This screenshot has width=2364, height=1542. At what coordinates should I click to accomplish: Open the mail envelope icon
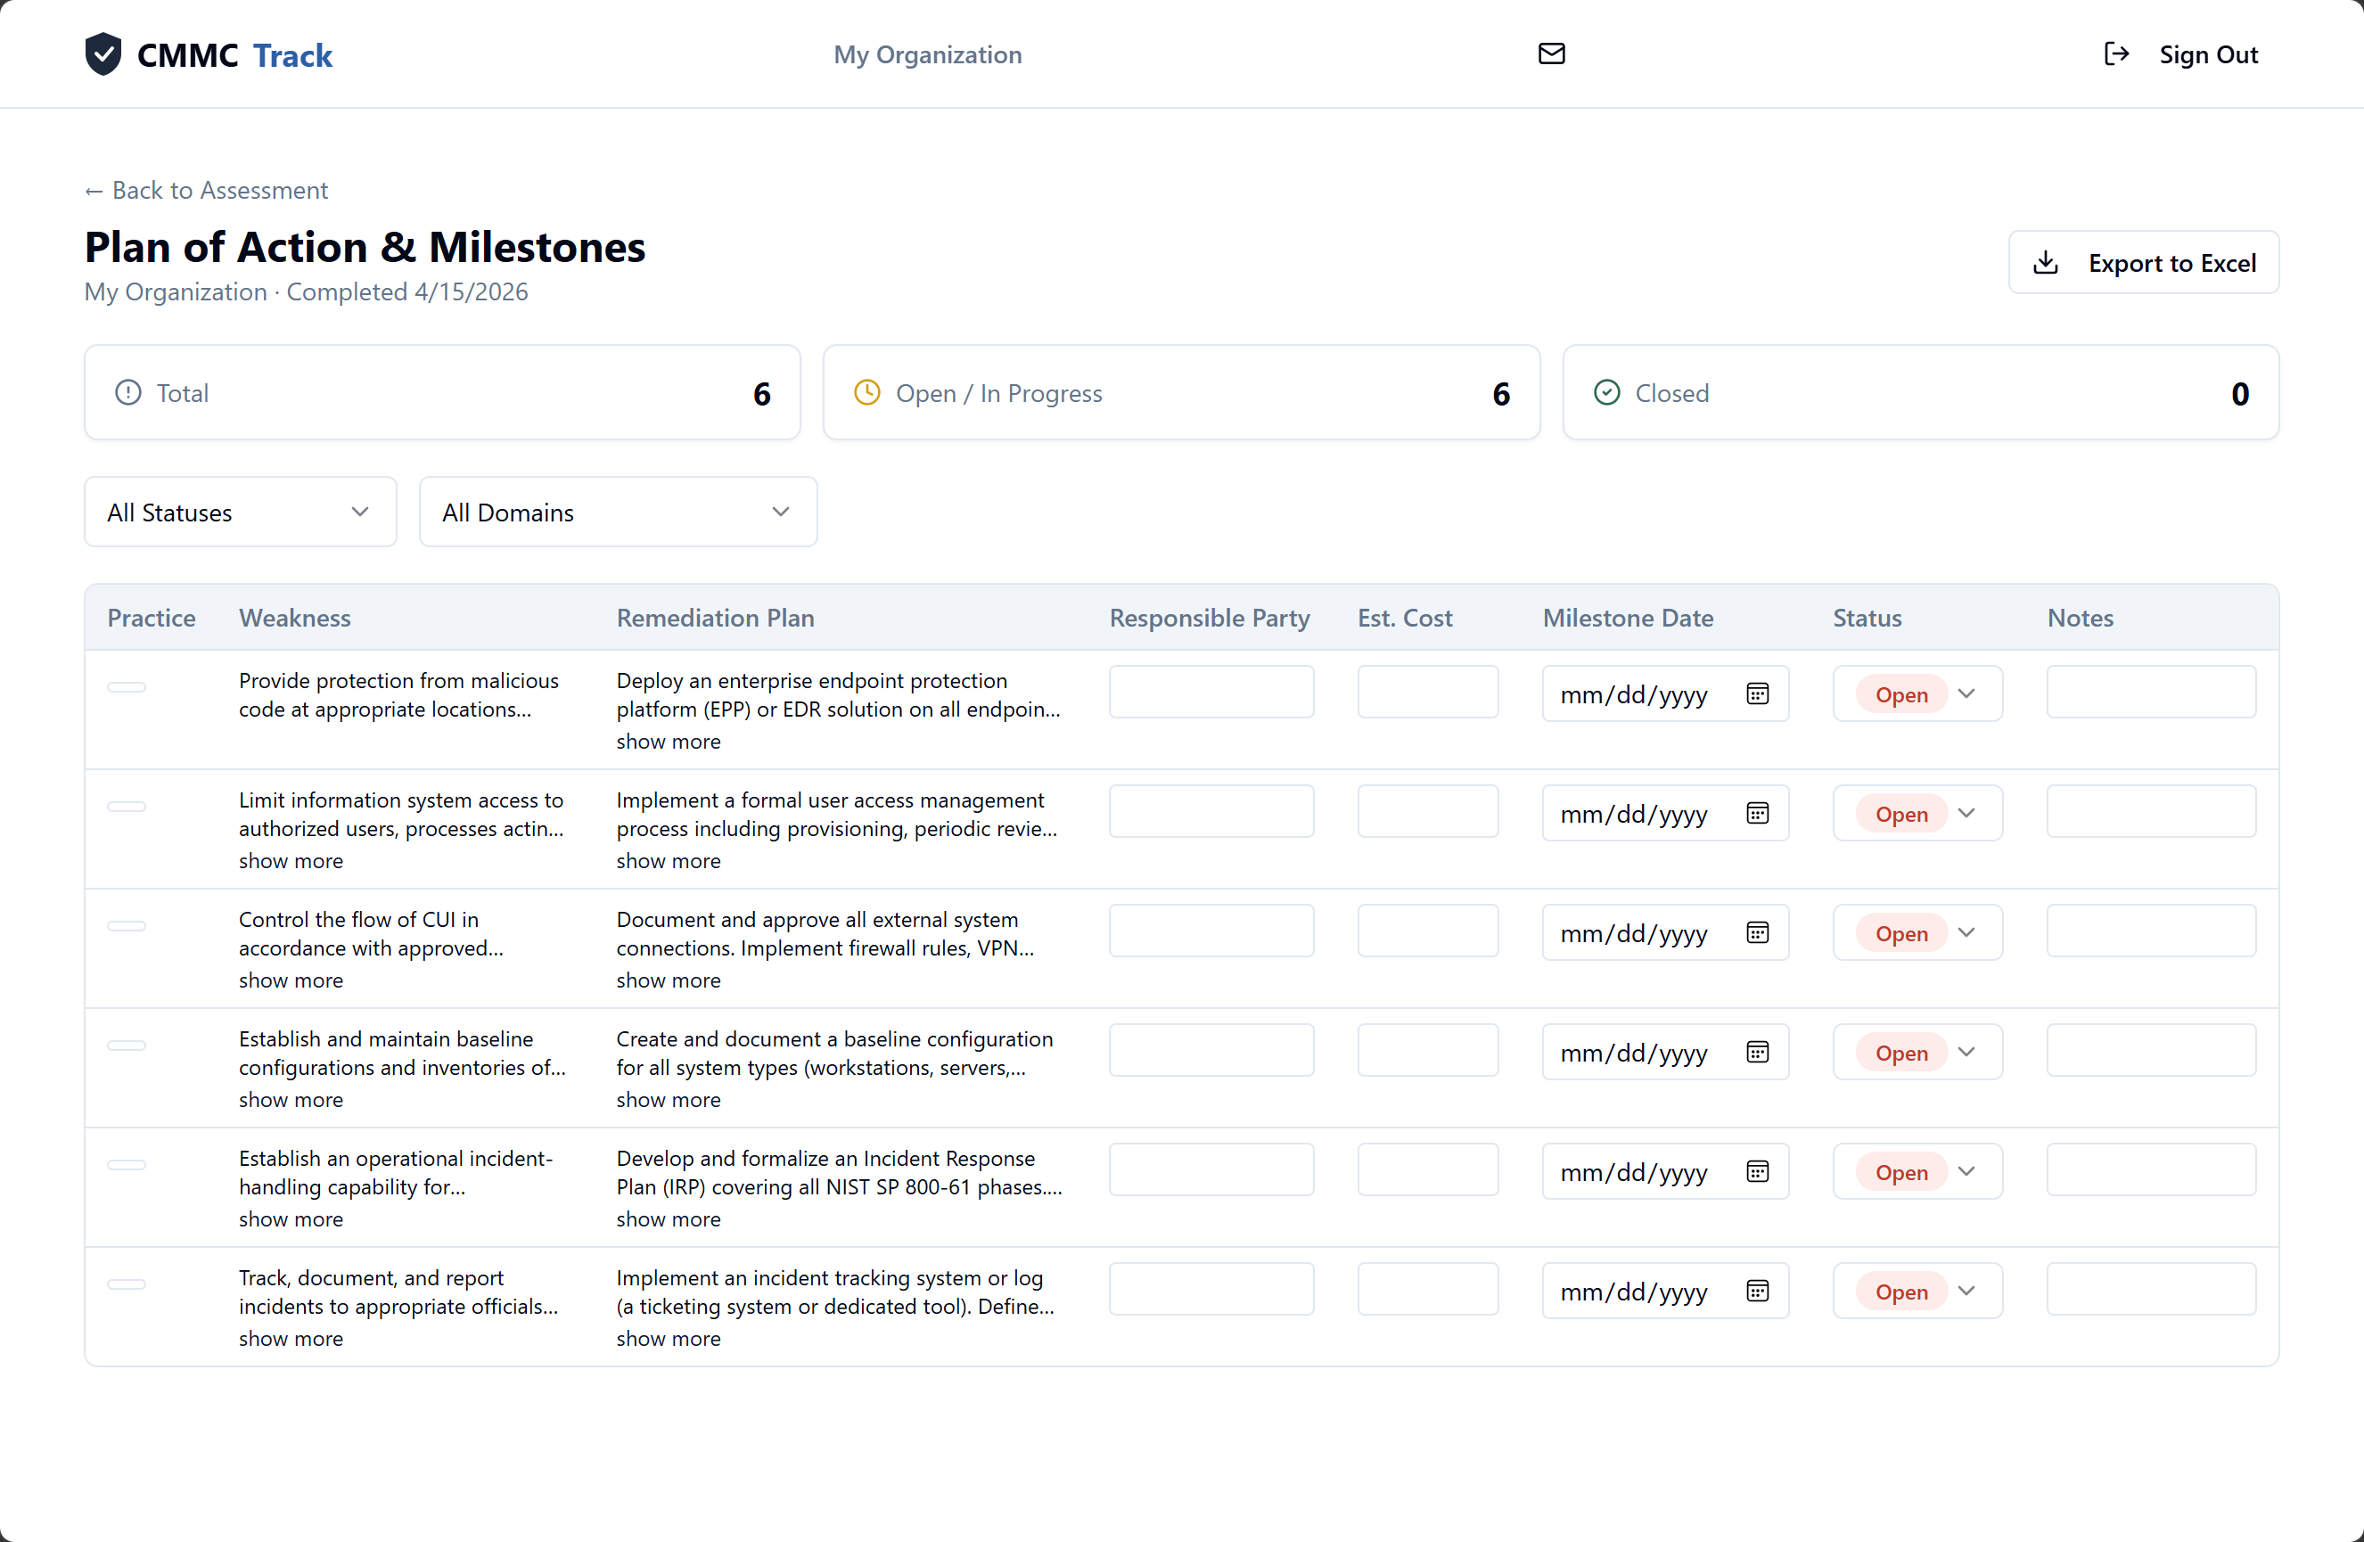1550,53
